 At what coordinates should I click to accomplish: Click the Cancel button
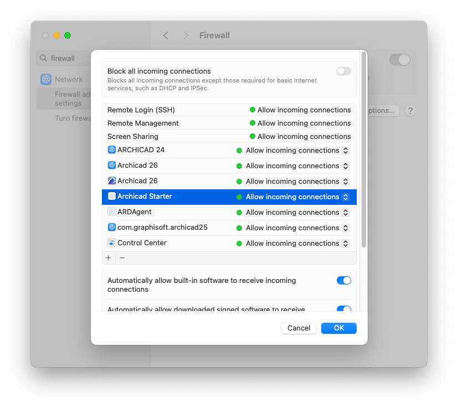(x=299, y=328)
